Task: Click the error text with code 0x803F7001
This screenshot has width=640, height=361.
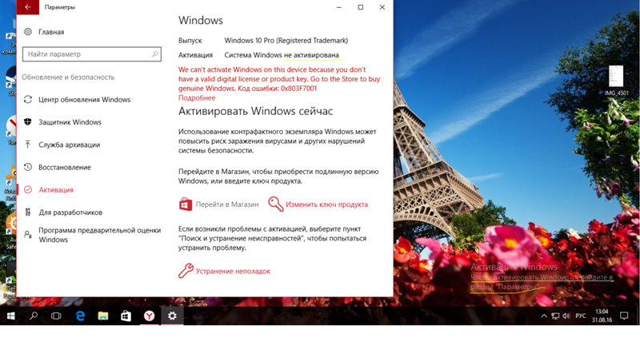Action: (279, 79)
